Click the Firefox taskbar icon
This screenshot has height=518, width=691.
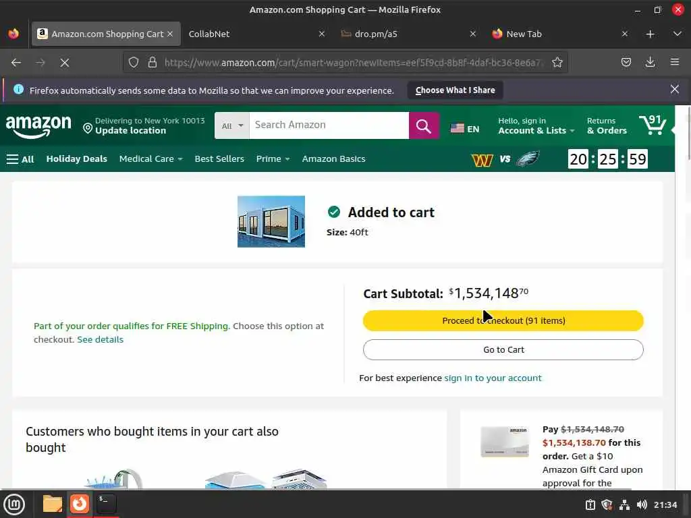[80, 504]
